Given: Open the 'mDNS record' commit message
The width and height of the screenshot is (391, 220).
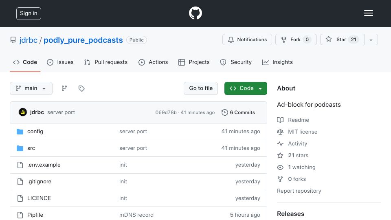Looking at the screenshot, I should [136, 215].
